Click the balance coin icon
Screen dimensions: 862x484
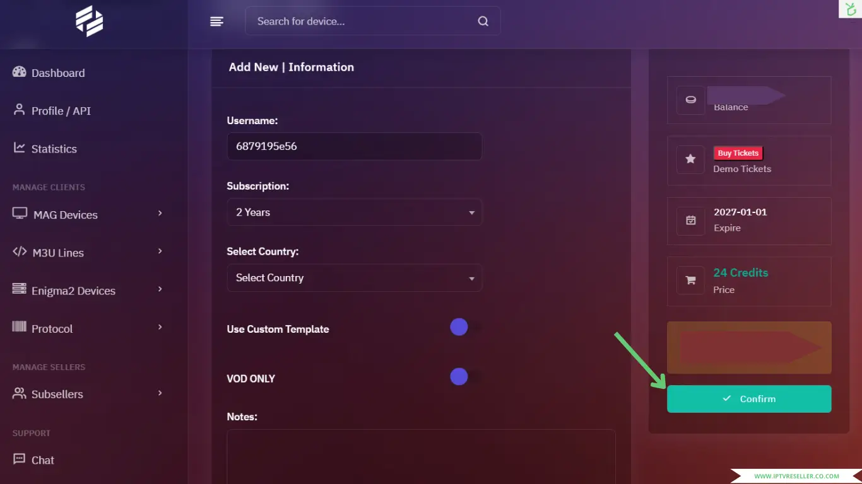click(x=690, y=100)
